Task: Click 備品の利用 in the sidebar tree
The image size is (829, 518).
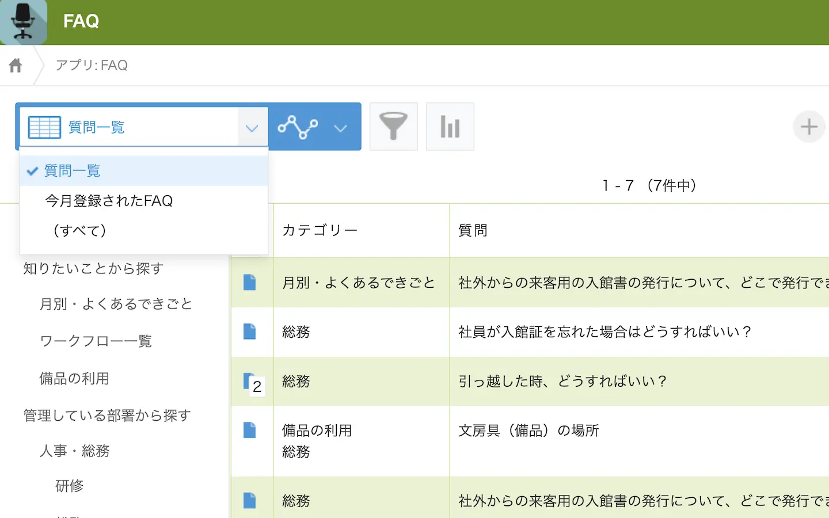Action: [x=74, y=379]
